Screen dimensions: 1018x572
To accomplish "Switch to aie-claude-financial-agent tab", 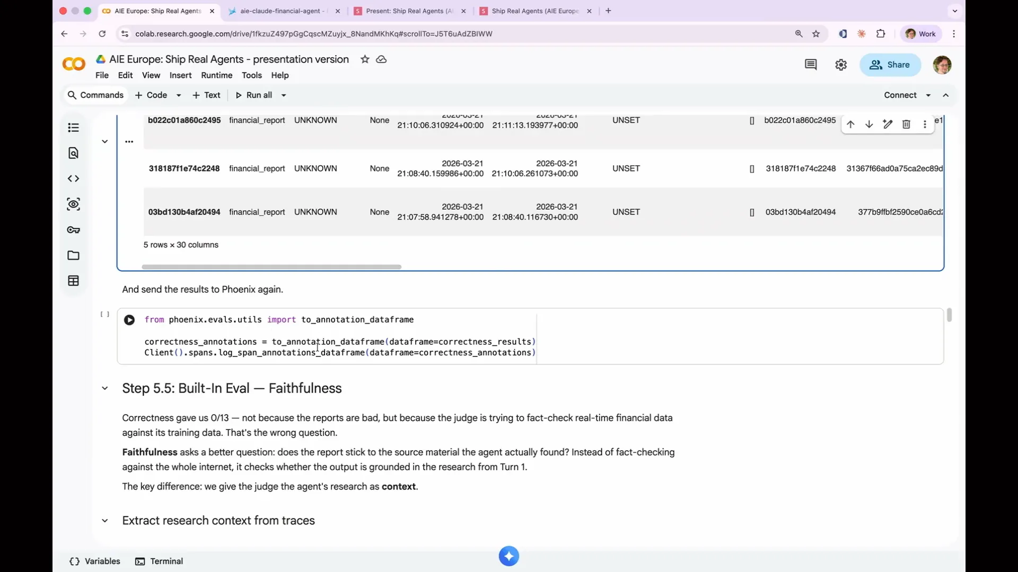I will pyautogui.click(x=284, y=11).
